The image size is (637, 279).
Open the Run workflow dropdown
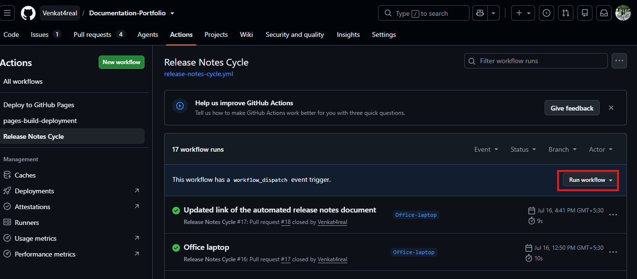point(591,180)
